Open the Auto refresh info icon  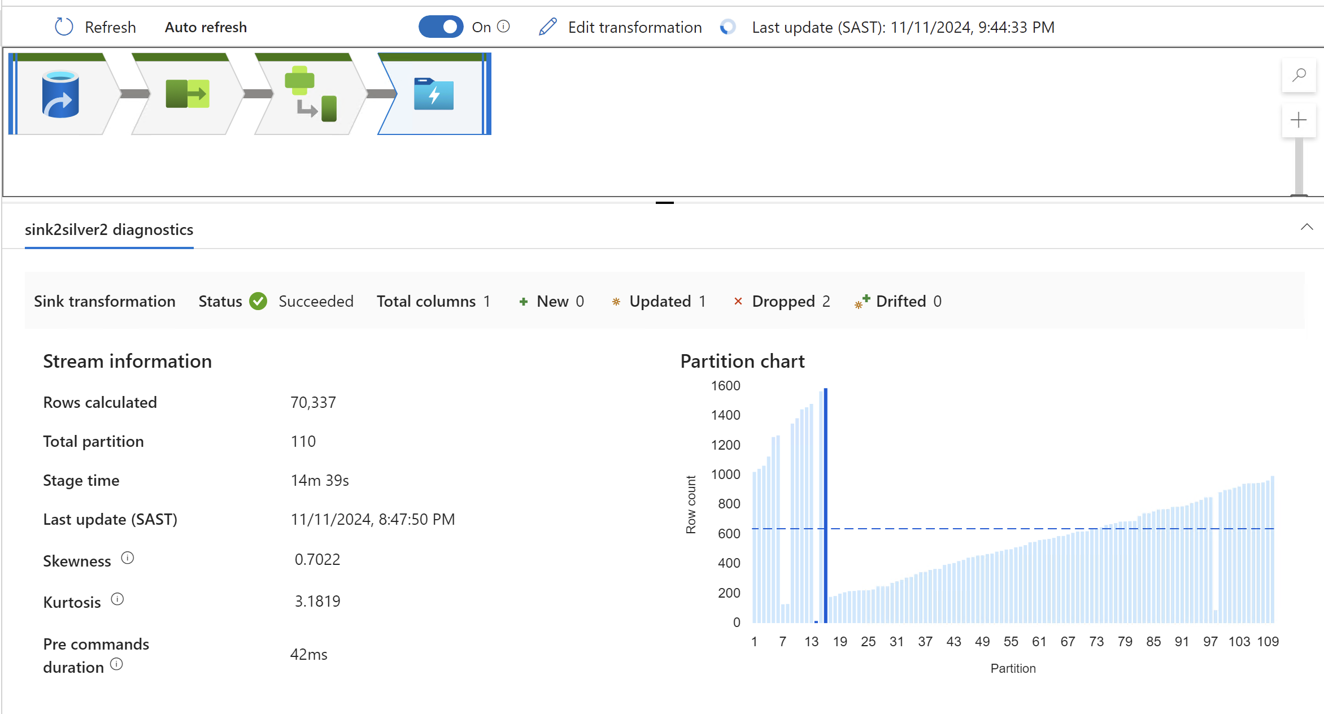503,27
